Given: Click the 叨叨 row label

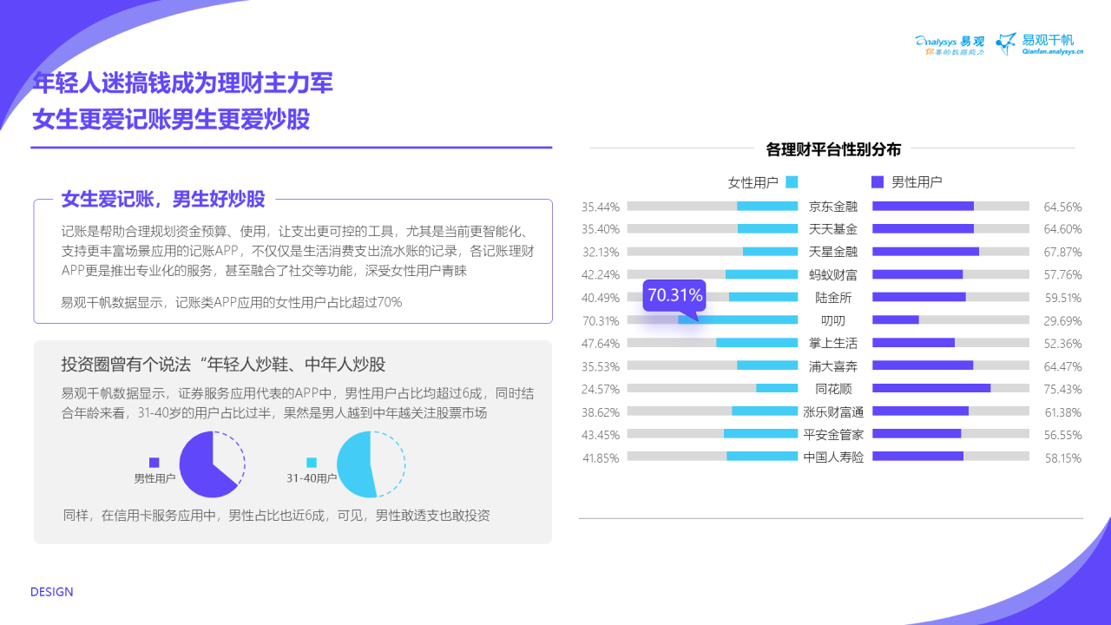Looking at the screenshot, I should (833, 320).
